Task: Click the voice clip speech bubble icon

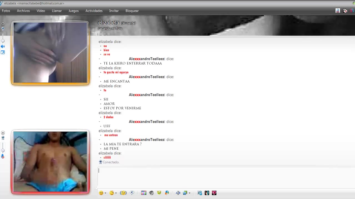Action: 132,193
